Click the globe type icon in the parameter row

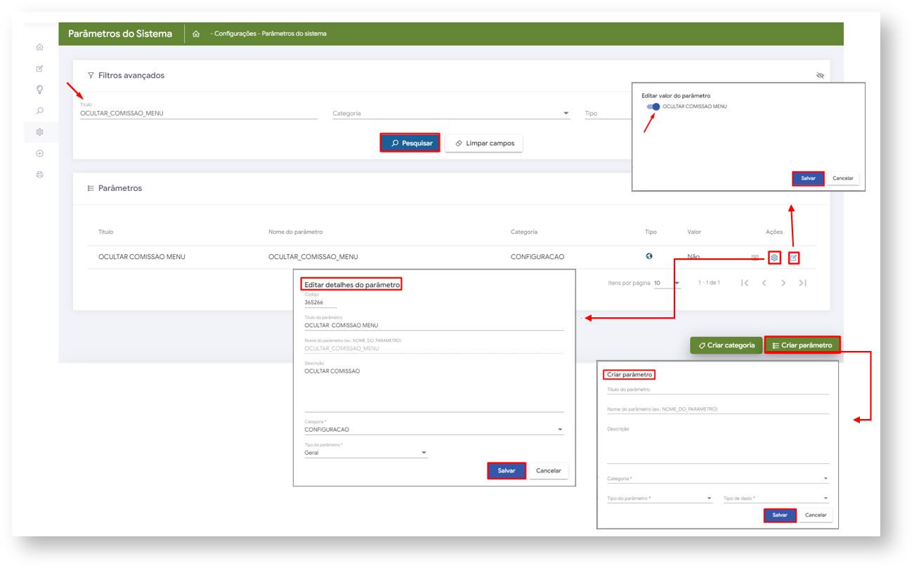tap(649, 256)
